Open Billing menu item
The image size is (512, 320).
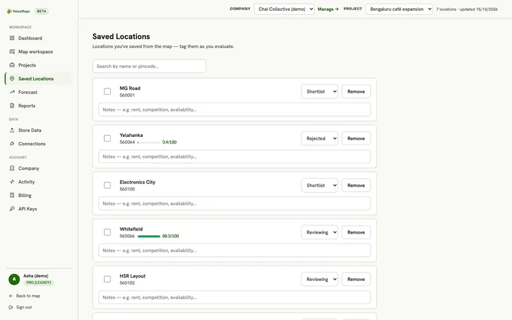[38, 195]
